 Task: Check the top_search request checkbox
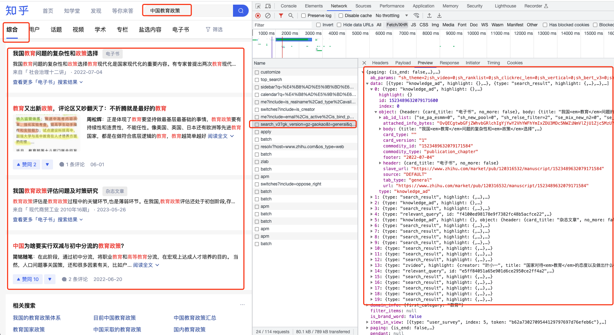[257, 80]
